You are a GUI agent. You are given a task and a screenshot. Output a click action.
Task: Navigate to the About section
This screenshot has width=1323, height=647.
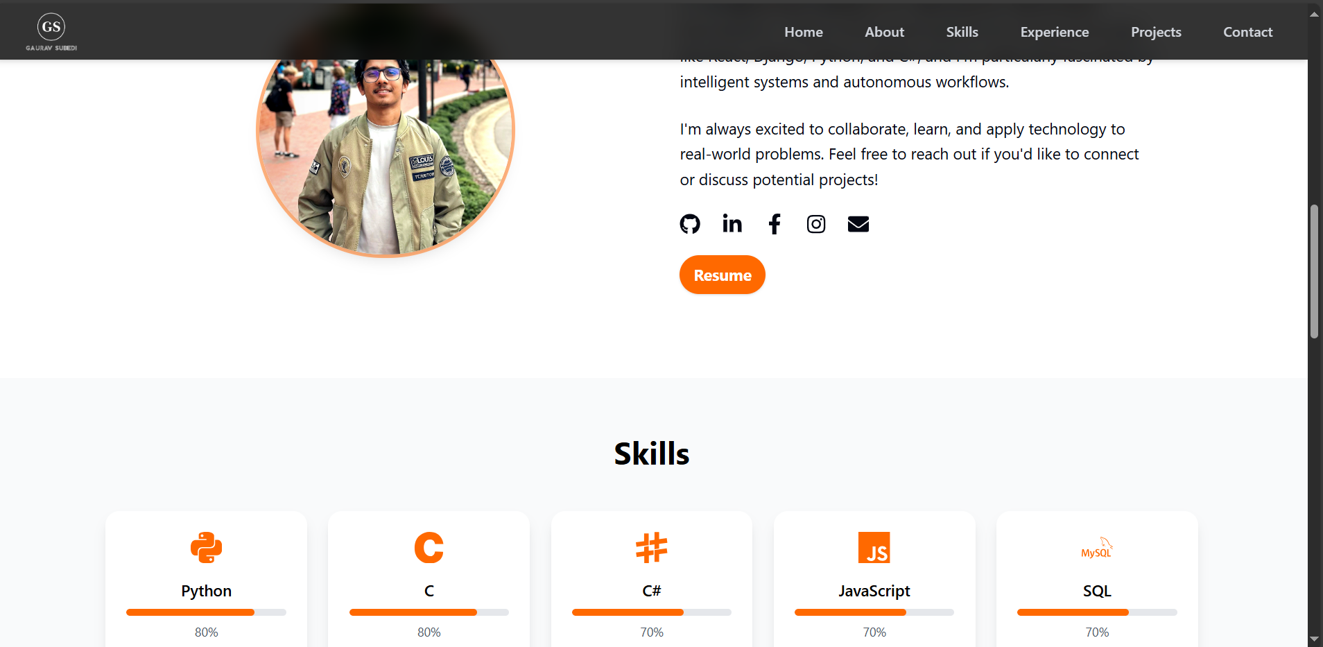tap(884, 32)
